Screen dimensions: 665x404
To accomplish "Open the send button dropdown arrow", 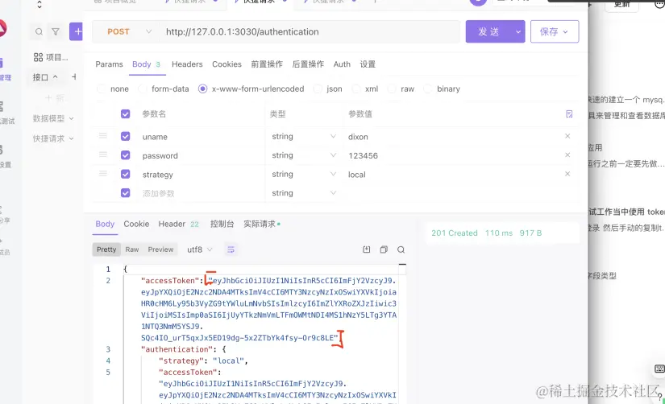I will coord(518,31).
